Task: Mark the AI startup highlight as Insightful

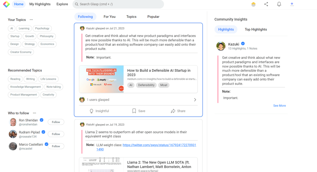Action: click(99, 111)
